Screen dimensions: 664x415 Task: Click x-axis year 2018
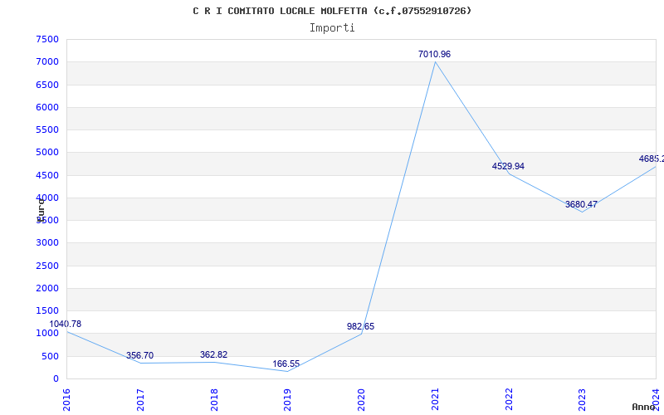(214, 399)
